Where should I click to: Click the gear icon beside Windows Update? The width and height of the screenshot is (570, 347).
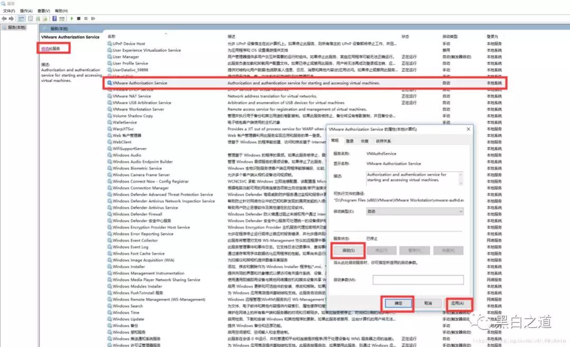[x=109, y=319]
